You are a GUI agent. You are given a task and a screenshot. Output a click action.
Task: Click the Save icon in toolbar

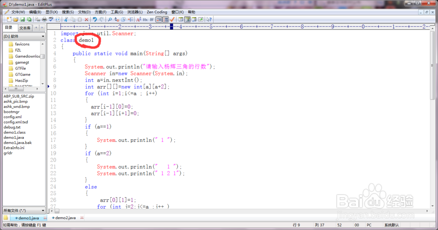pos(22,19)
